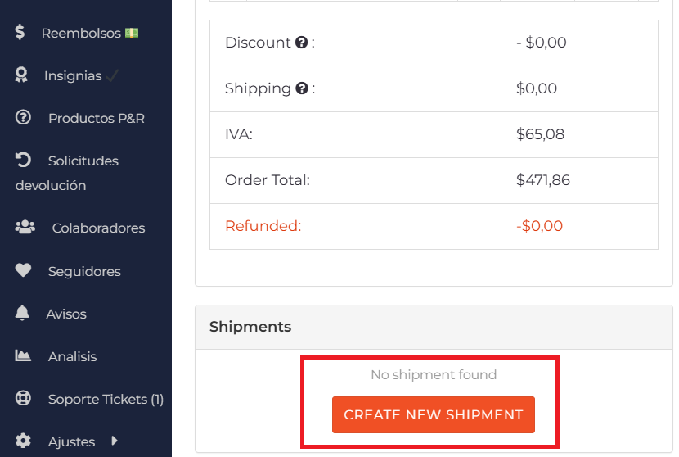Click the Solicitudes devolución undo arrow icon
This screenshot has height=457, width=679.
click(x=23, y=160)
